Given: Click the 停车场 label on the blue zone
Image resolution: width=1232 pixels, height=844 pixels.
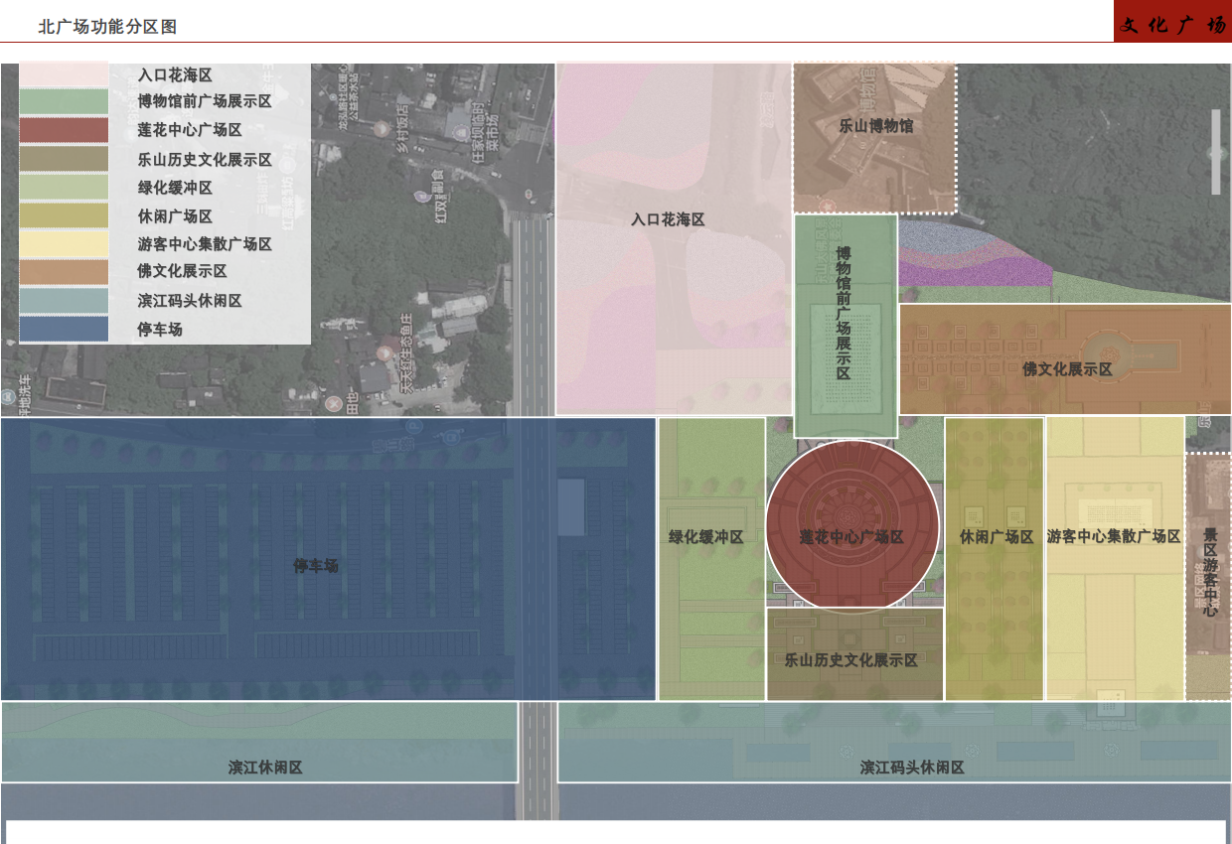Looking at the screenshot, I should point(316,566).
